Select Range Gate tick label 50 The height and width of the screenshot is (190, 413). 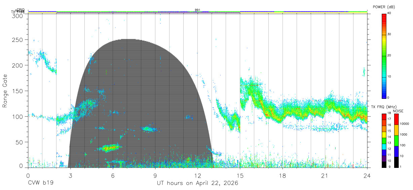pos(20,142)
